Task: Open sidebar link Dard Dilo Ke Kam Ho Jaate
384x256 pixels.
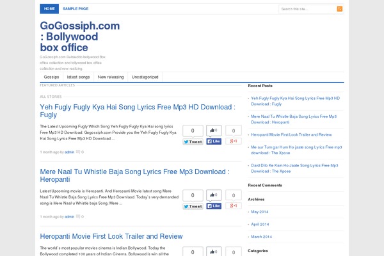Action: click(294, 168)
